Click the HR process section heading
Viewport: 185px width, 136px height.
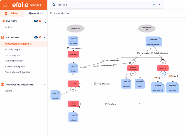pos(12,37)
